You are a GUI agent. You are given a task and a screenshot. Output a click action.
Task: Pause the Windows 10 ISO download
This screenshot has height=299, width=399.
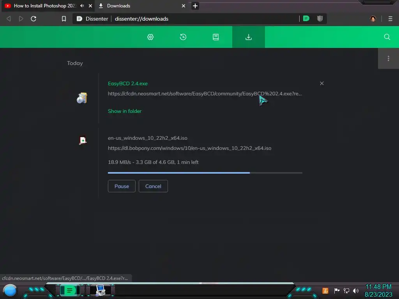[122, 186]
